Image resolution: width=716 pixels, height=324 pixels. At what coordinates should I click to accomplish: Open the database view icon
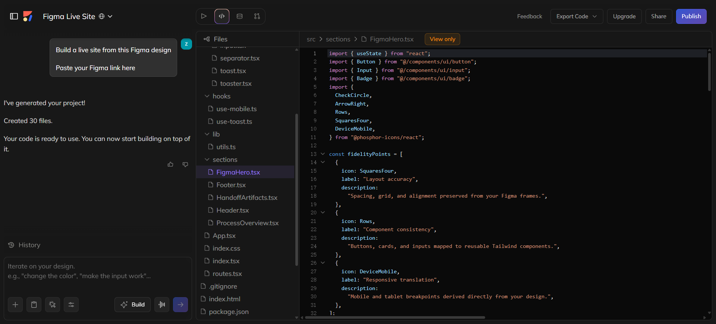pos(240,16)
